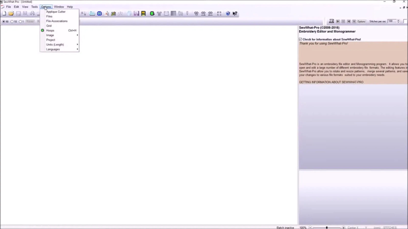This screenshot has width=408, height=229.
Task: Click the zoom in plus icon in status bar
Action: click(343, 227)
